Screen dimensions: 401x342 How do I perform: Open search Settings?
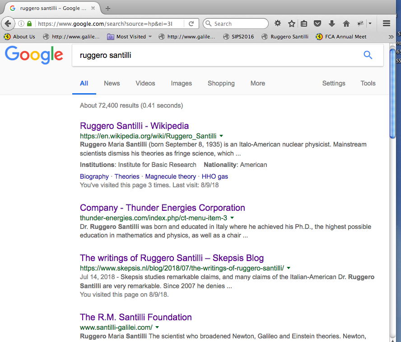pos(334,83)
